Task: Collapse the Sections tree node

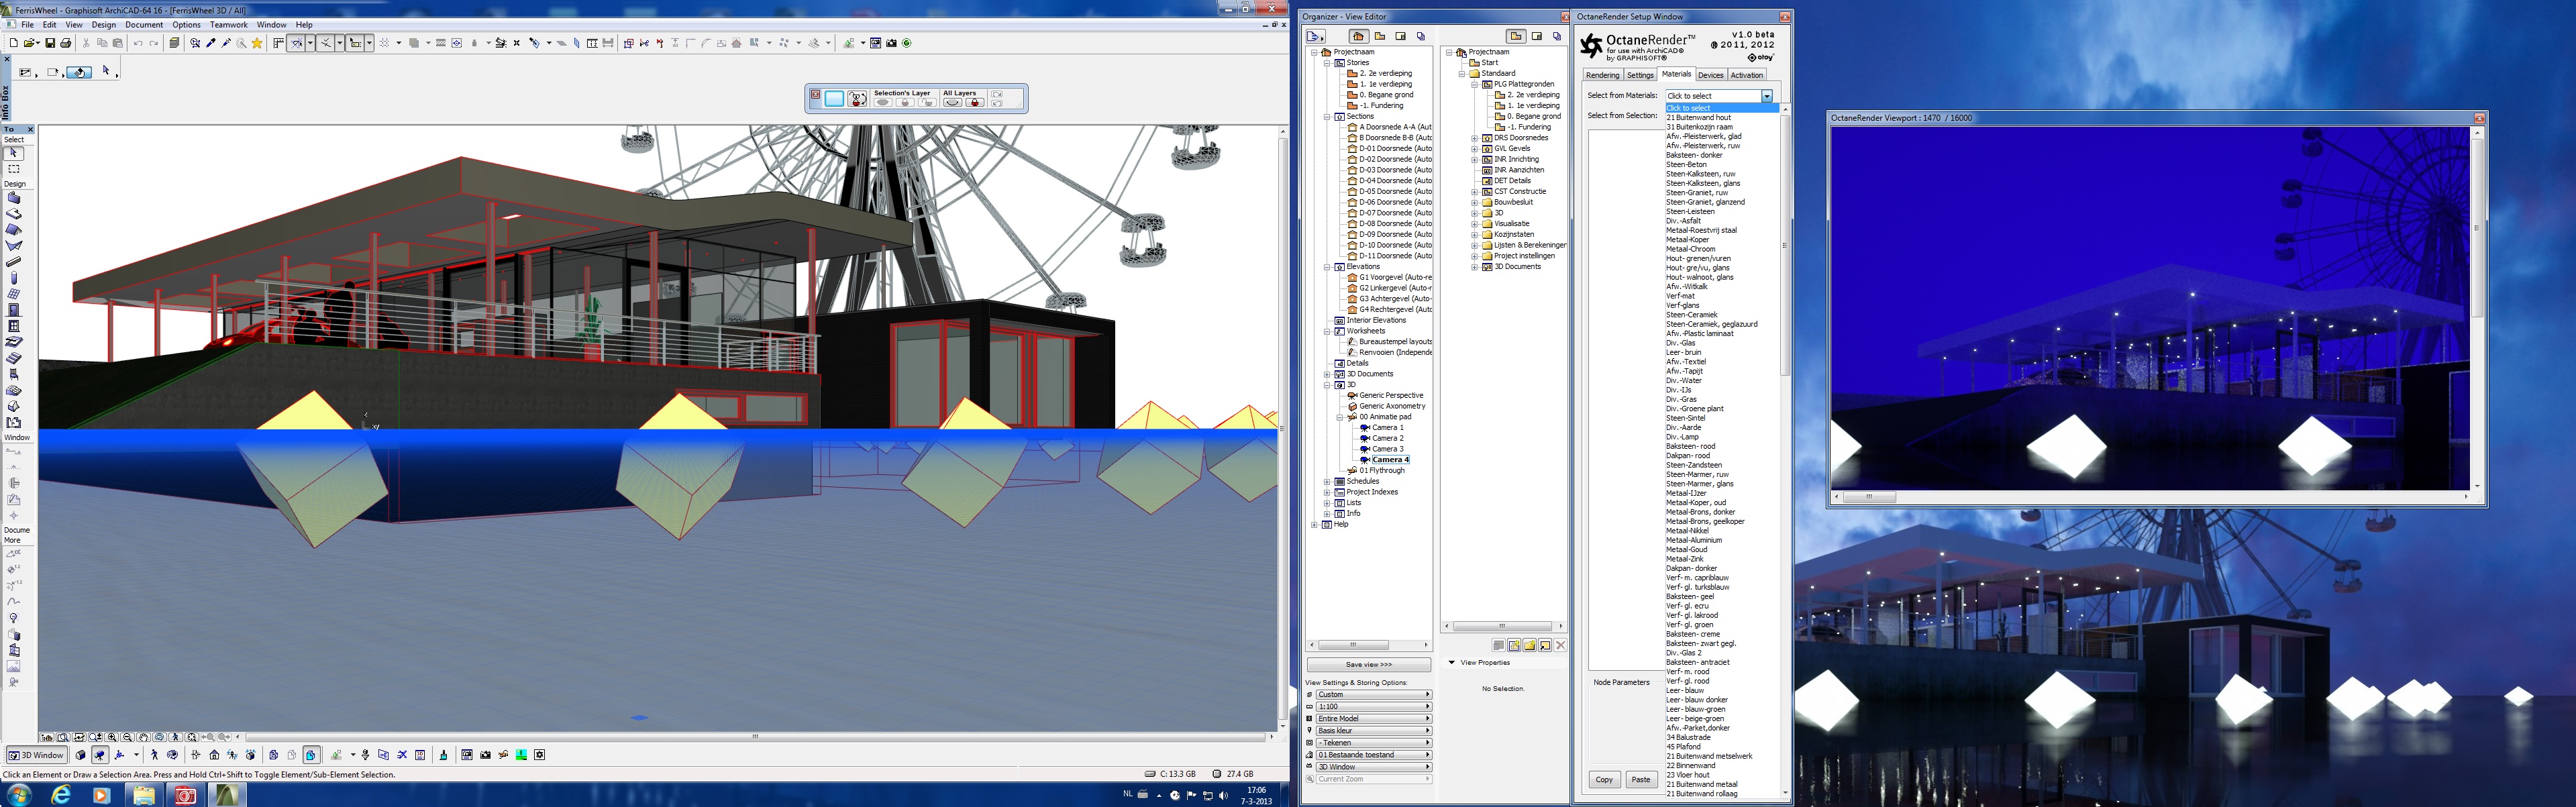Action: [1327, 117]
